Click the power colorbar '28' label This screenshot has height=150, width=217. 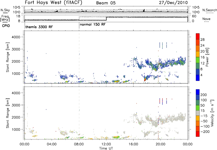click(202, 40)
